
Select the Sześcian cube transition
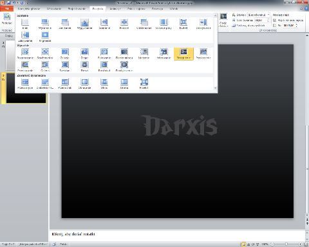(65, 66)
